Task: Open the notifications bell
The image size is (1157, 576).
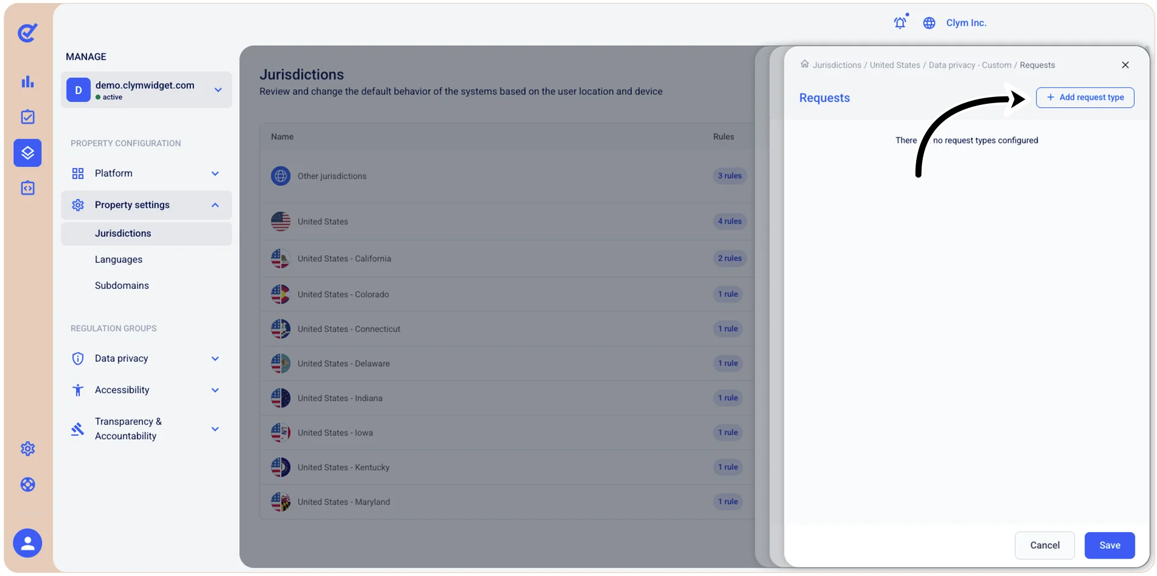Action: [x=900, y=22]
